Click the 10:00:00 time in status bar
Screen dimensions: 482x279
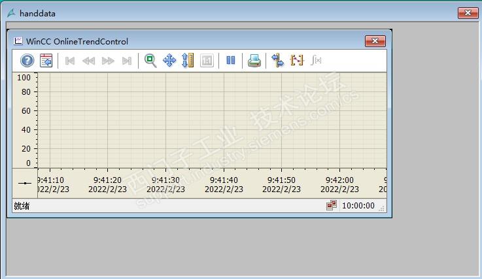[358, 206]
